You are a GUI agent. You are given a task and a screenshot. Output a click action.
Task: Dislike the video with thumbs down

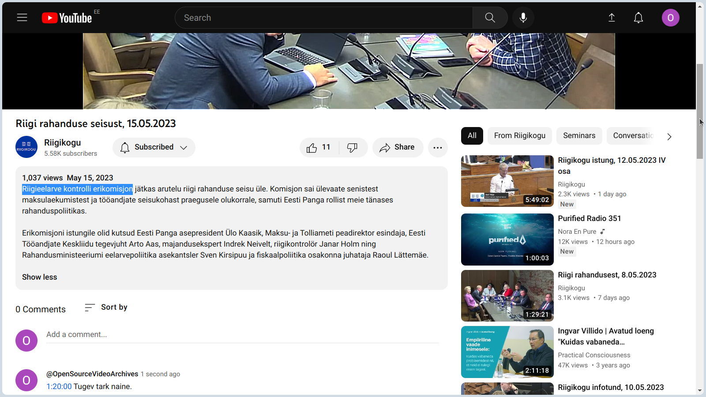352,147
